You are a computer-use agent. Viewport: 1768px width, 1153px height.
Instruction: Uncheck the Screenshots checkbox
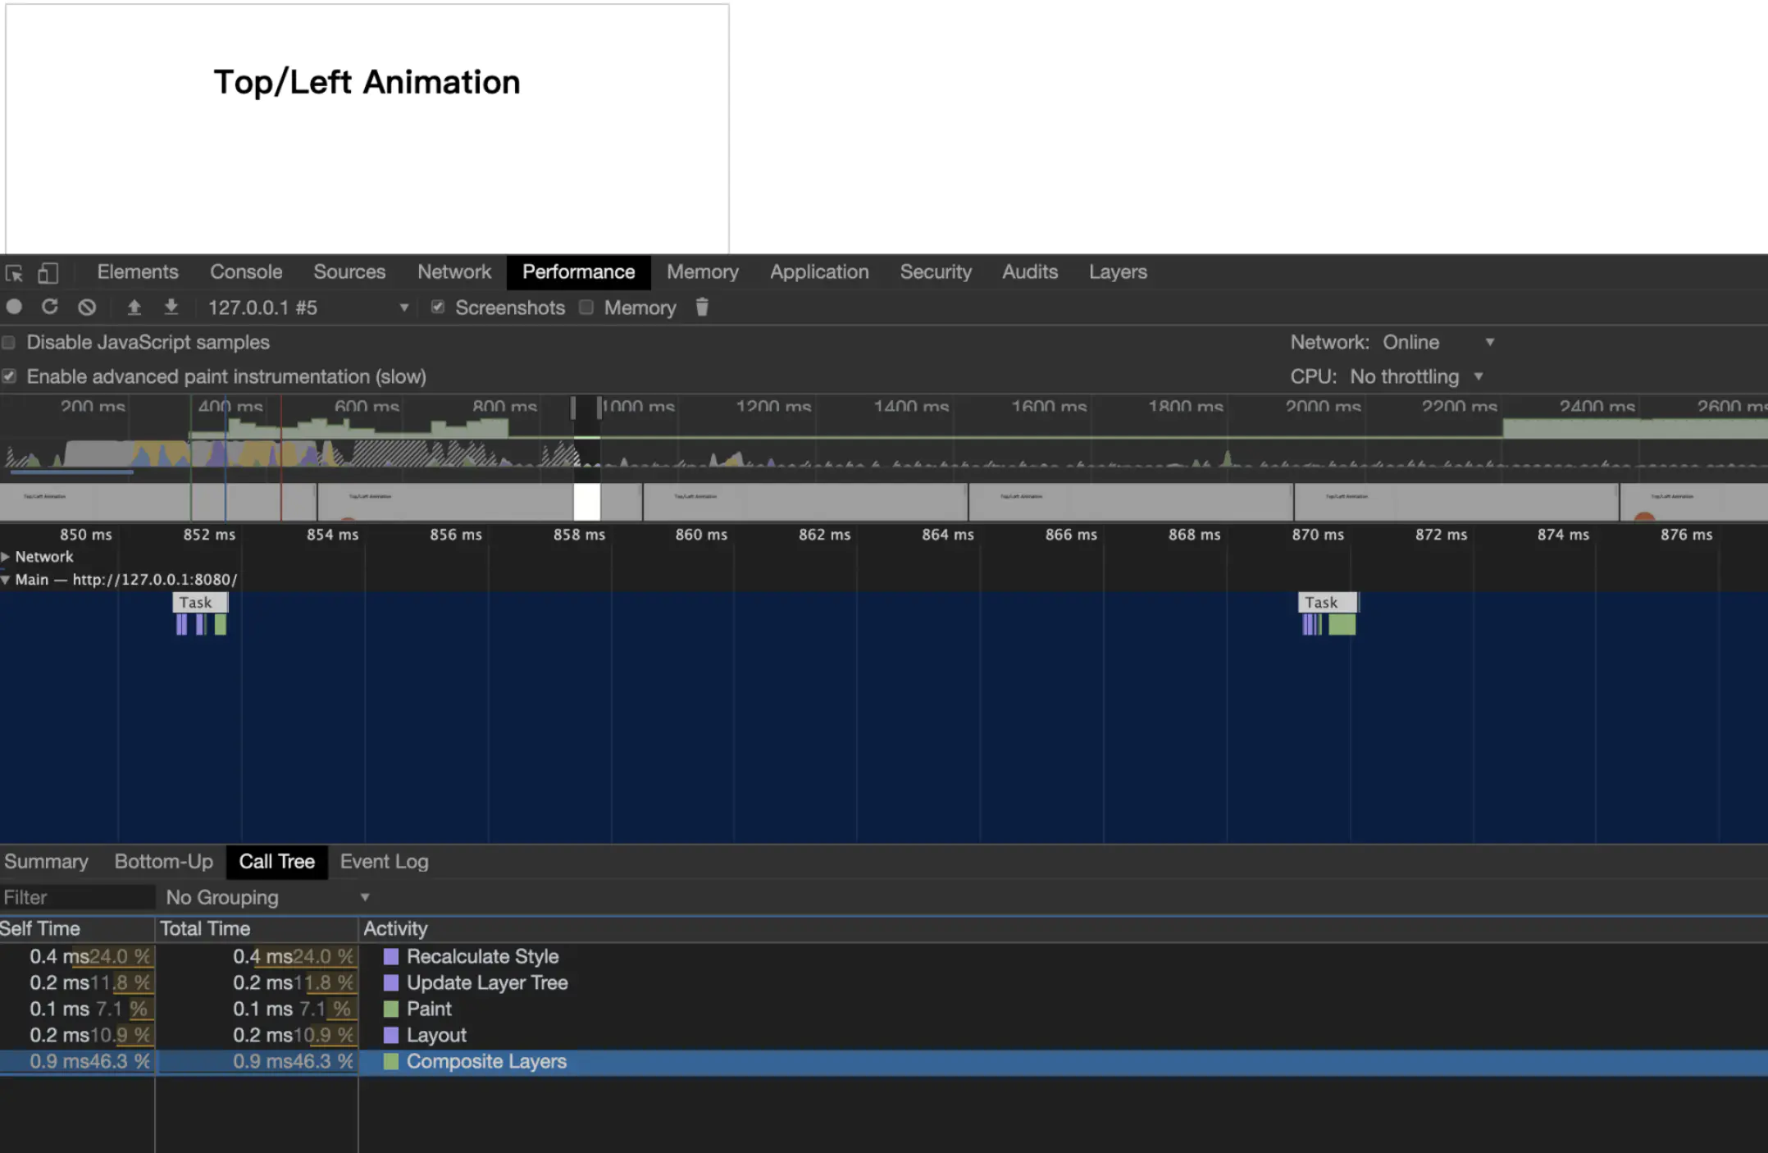(x=438, y=308)
